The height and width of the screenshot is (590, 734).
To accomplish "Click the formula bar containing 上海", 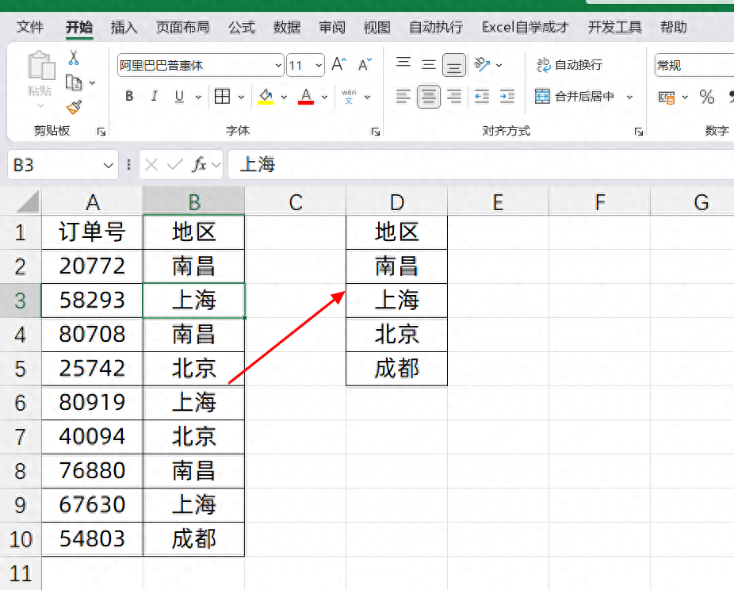I will pyautogui.click(x=481, y=164).
